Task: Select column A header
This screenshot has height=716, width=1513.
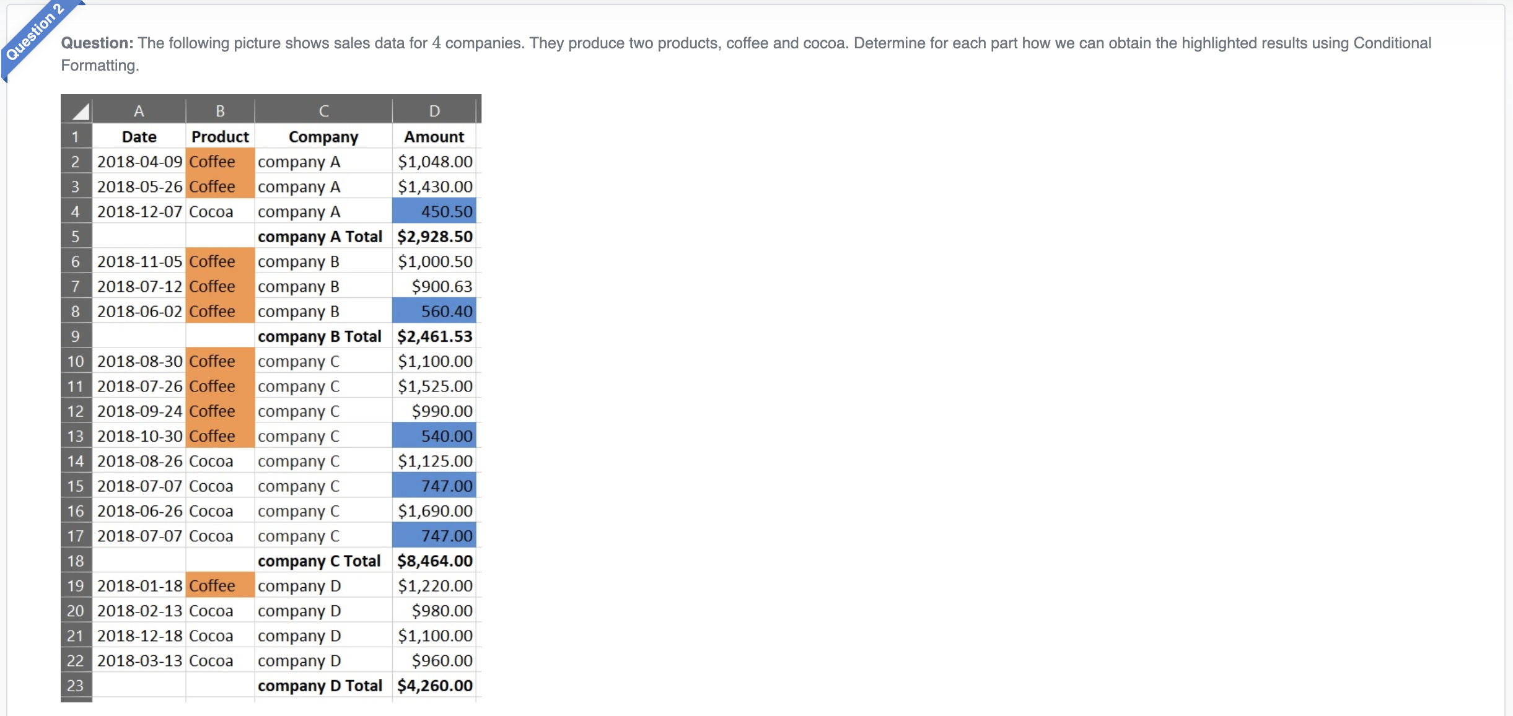Action: (139, 111)
